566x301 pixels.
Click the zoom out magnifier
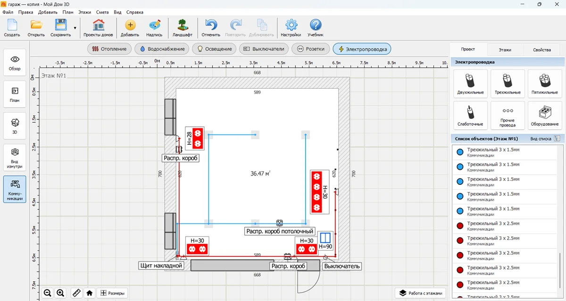[x=48, y=293]
